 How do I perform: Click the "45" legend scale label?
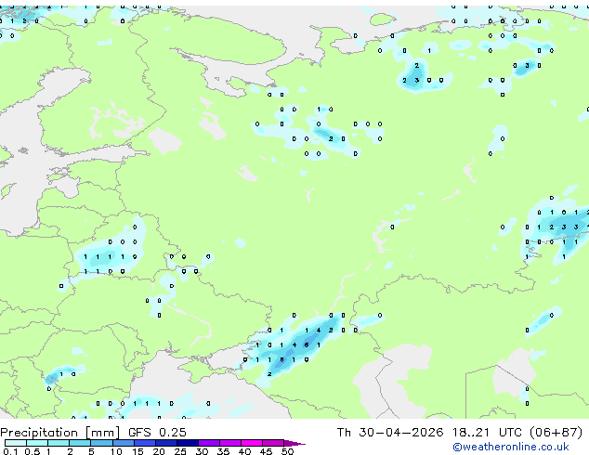click(266, 451)
